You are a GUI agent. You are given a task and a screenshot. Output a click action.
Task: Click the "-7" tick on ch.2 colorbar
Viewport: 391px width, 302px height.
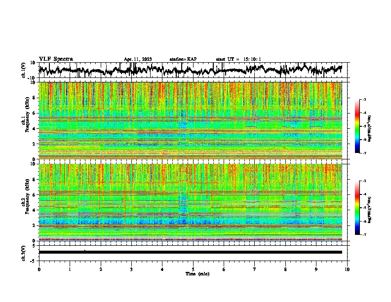point(364,235)
